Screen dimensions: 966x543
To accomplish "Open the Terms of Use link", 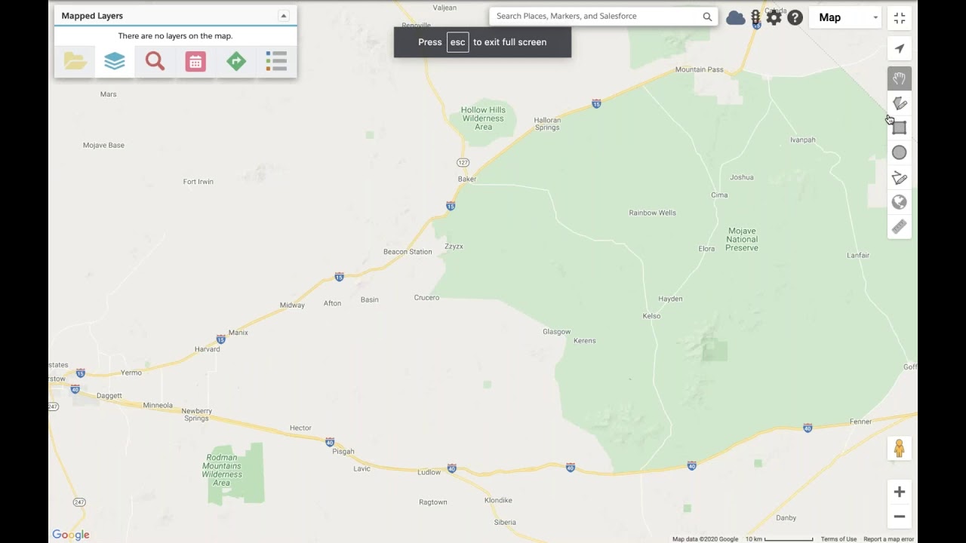I will 838,539.
